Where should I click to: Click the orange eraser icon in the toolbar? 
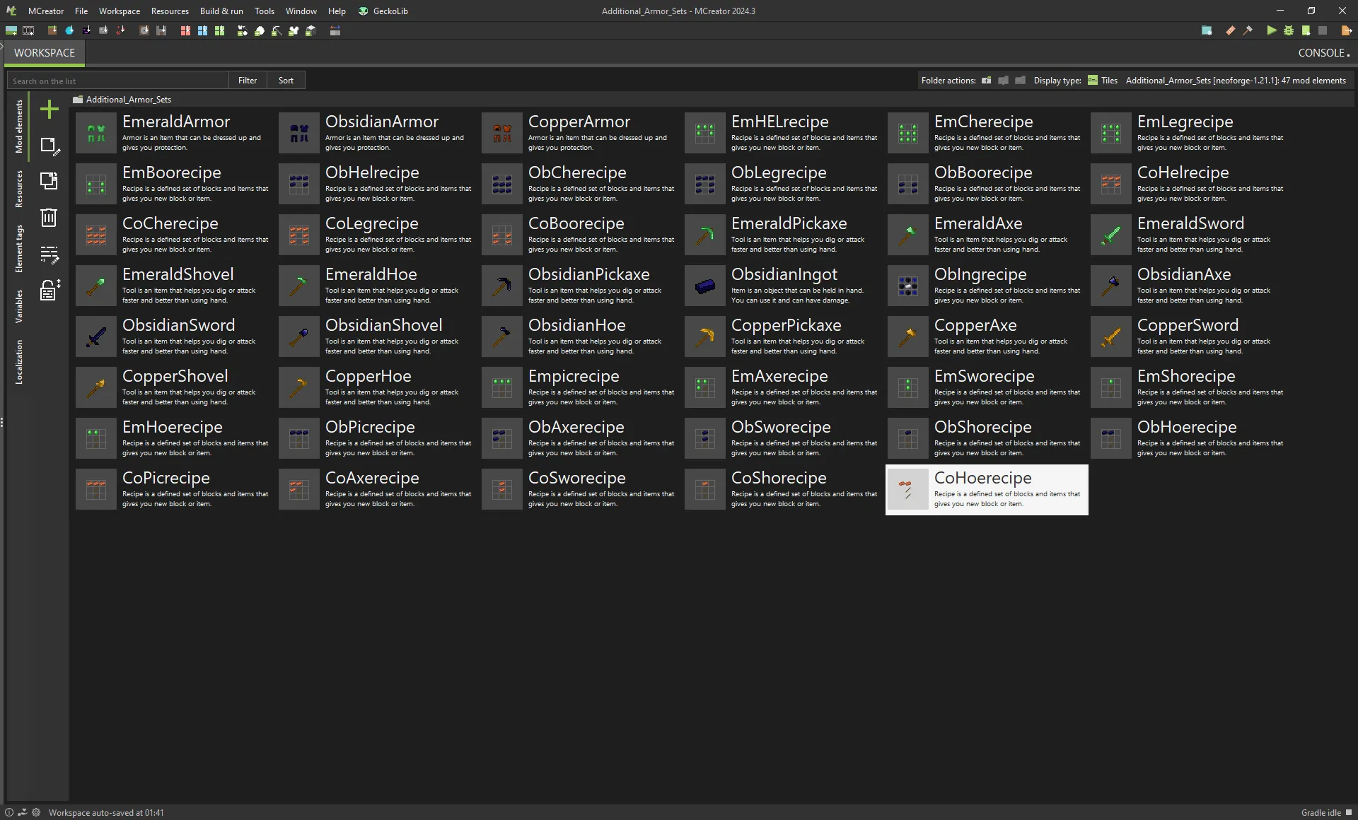pos(1231,30)
